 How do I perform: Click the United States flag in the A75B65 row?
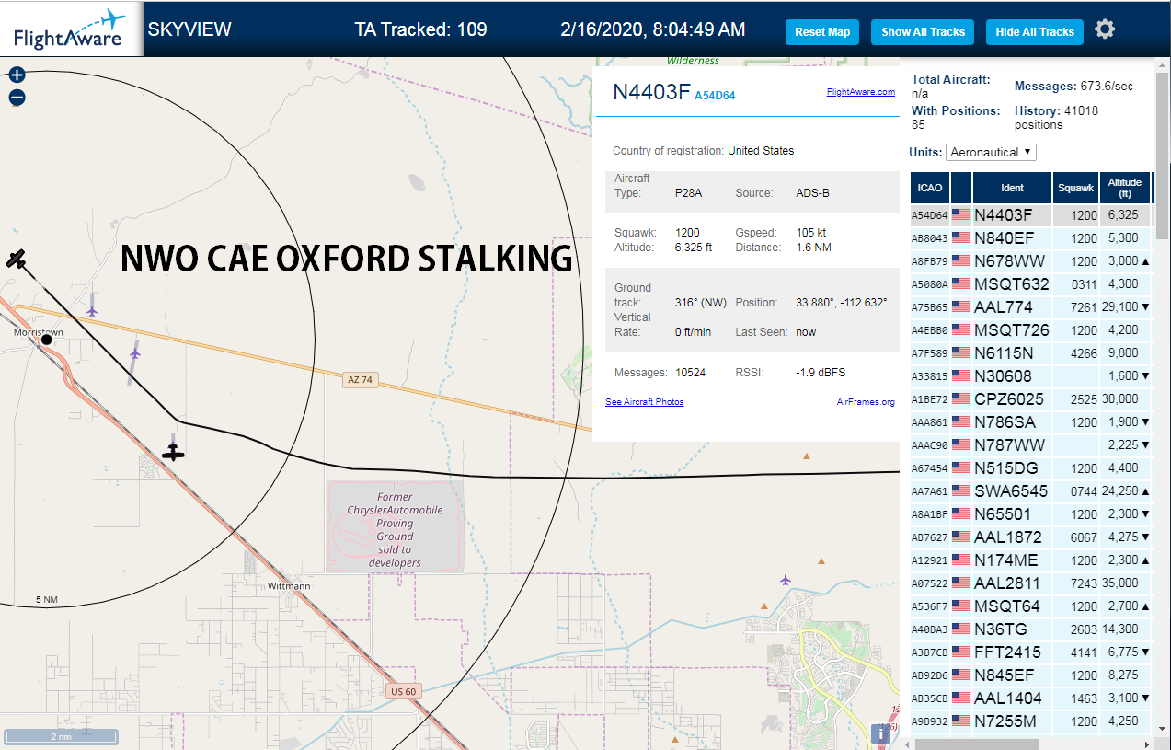961,307
